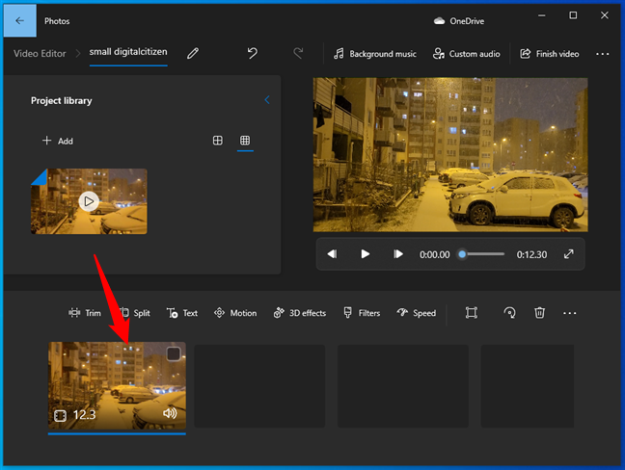This screenshot has height=470, width=625.
Task: Open the Video Editor breadcrumb link
Action: [x=40, y=54]
